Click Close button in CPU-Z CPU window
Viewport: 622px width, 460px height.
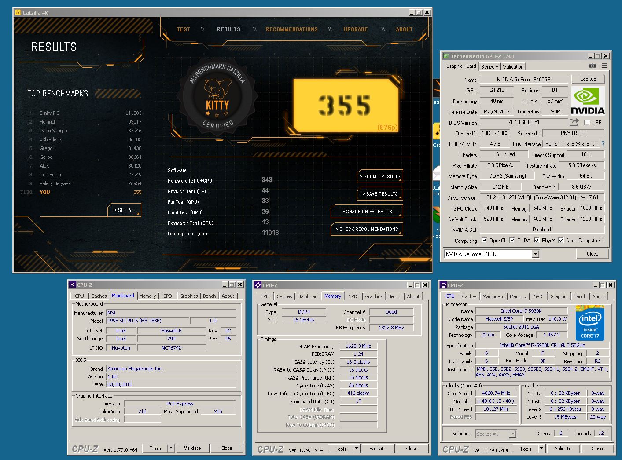pos(597,449)
